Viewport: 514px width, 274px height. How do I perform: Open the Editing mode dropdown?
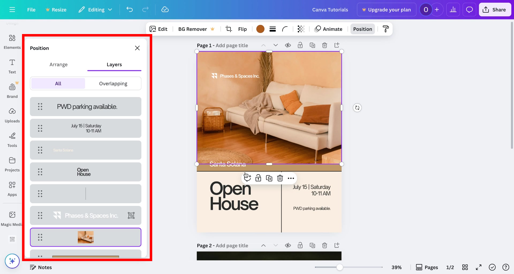click(x=95, y=9)
